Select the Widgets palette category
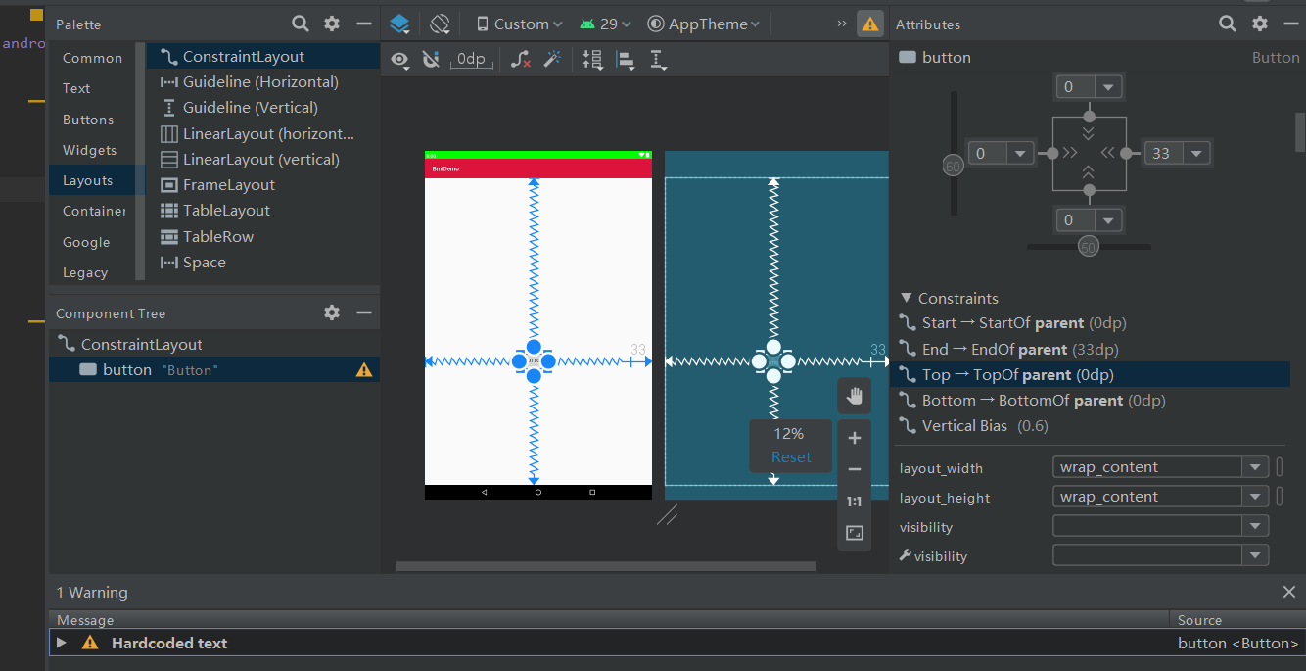Viewport: 1306px width, 671px height. click(x=89, y=150)
